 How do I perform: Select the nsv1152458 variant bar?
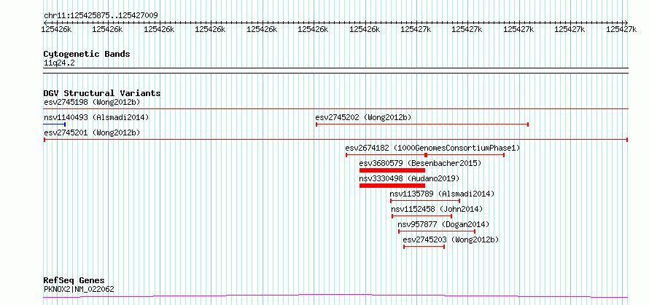[x=421, y=216]
